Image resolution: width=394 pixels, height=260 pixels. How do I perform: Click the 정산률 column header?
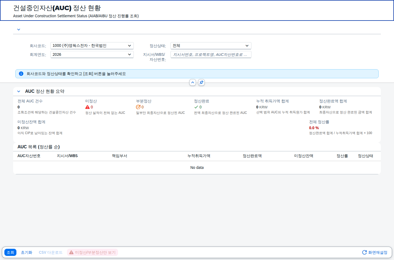tap(342, 156)
